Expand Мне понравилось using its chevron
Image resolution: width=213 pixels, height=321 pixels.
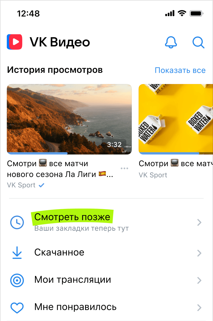(x=199, y=307)
